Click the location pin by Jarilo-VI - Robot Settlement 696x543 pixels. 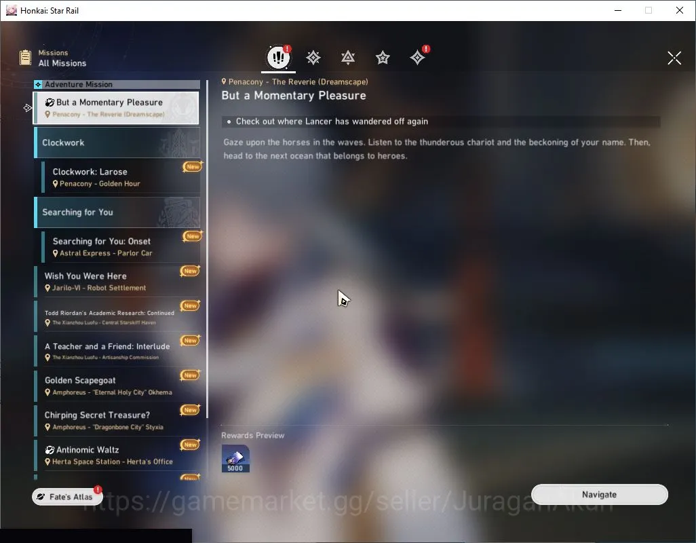47,288
